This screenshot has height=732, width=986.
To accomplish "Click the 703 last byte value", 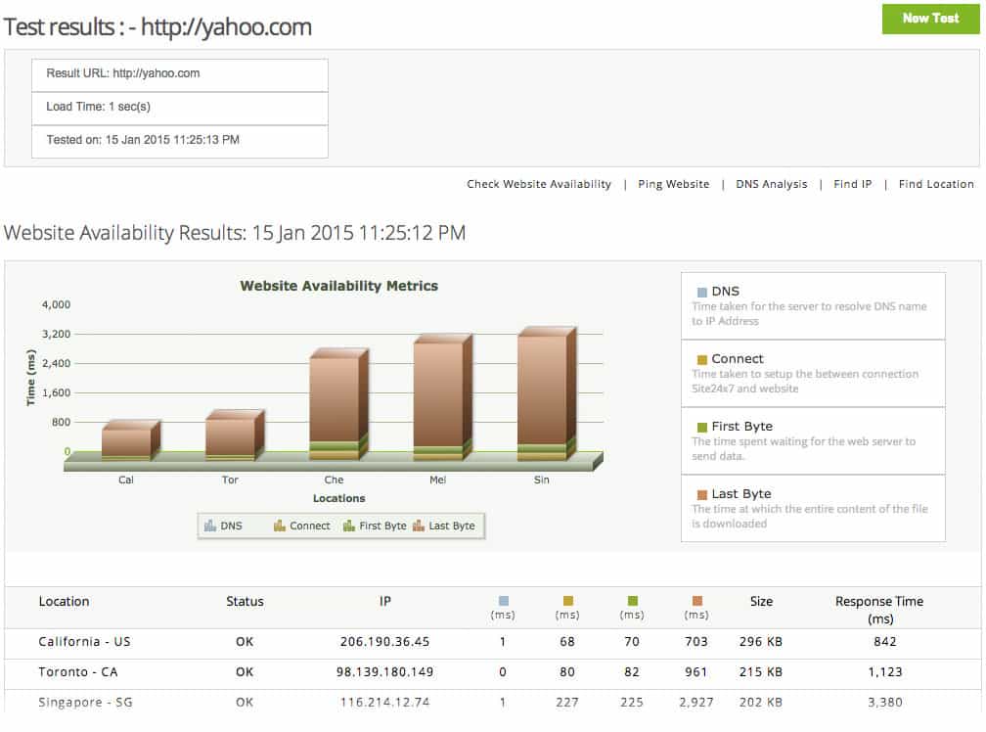I will point(696,641).
